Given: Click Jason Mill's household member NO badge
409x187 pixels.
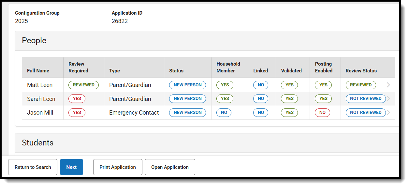Looking at the screenshot, I should coord(224,113).
